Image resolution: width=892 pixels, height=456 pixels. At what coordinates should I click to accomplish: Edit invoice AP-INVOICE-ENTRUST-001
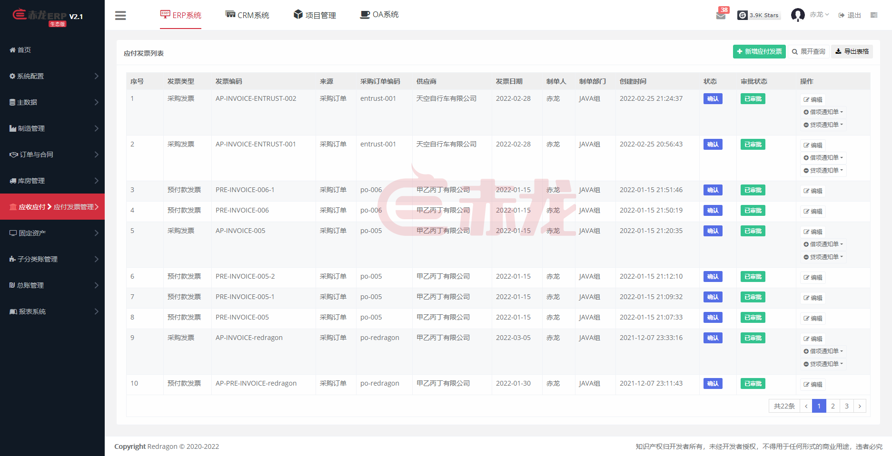coord(813,145)
